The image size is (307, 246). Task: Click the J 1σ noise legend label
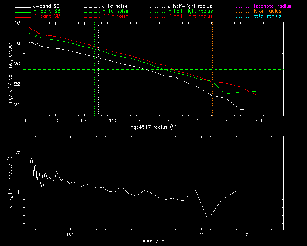116,7
